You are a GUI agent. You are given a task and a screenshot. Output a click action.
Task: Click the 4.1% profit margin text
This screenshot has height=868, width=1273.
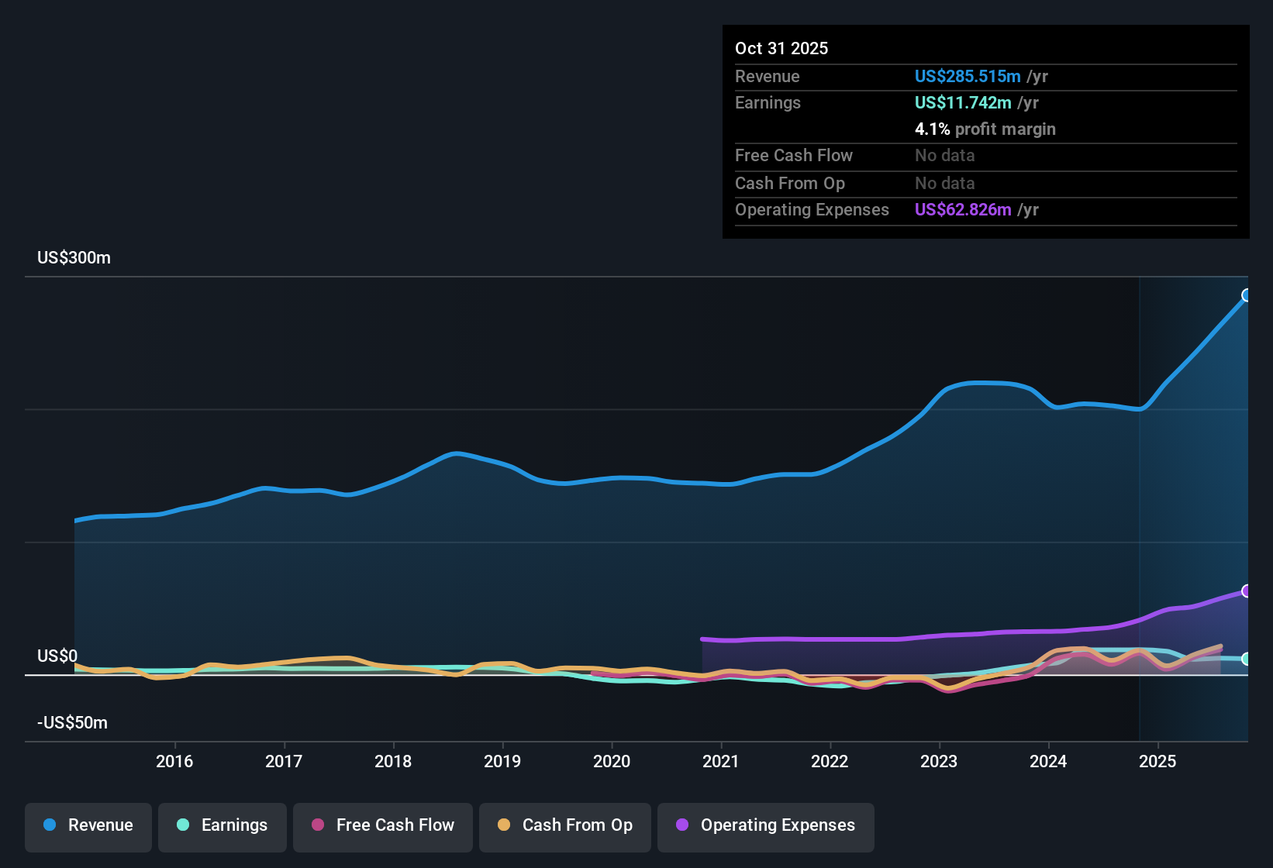[x=985, y=129]
